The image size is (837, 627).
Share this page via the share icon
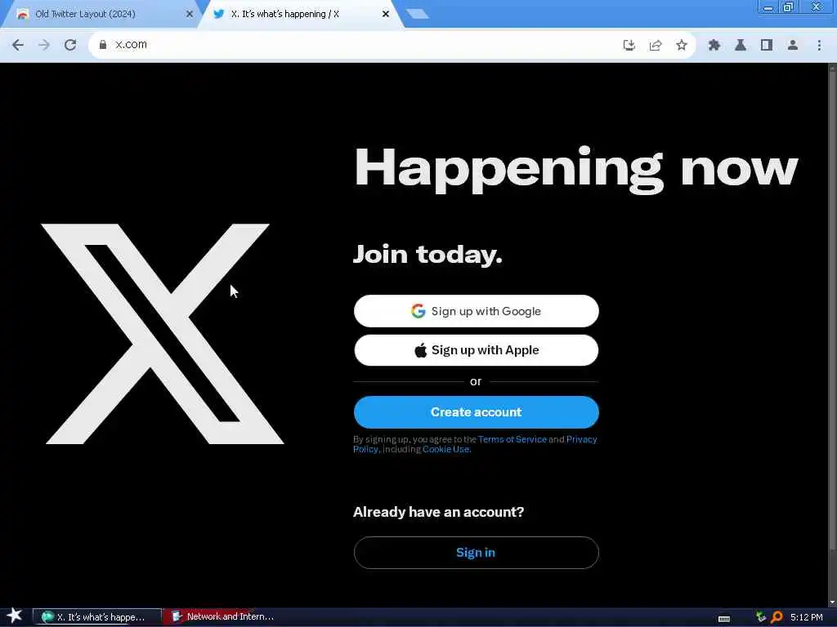point(656,46)
